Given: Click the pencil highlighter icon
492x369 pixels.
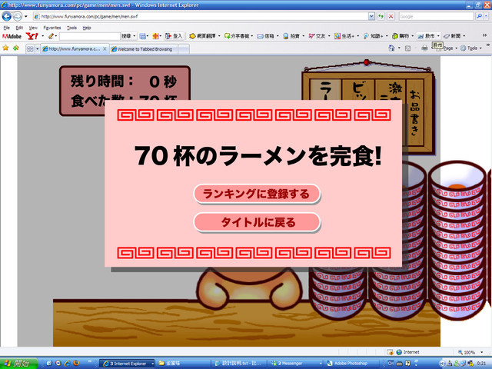Looking at the screenshot, I should pyautogui.click(x=52, y=36).
